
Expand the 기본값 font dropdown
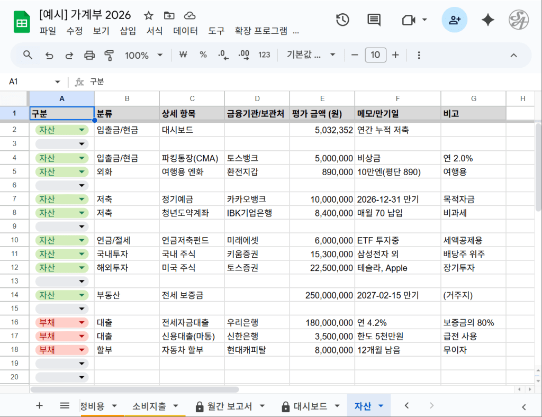pyautogui.click(x=311, y=55)
